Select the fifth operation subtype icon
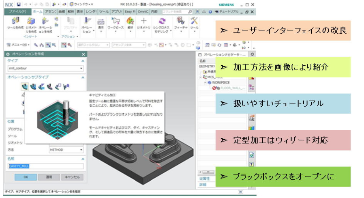364x198 pixels. (x=58, y=87)
